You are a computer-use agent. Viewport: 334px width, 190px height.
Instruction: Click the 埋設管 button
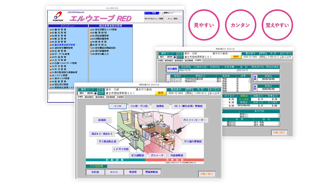click(x=133, y=172)
